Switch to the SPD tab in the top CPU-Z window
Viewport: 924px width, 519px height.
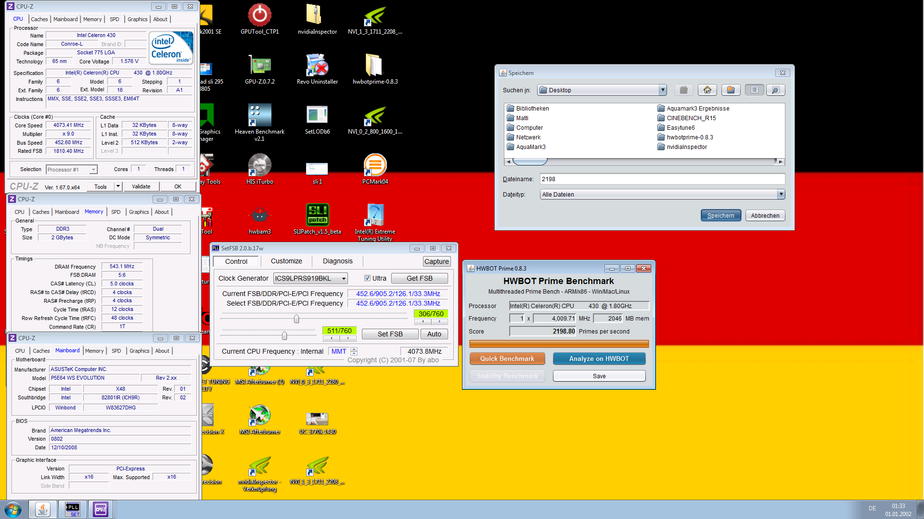[114, 19]
